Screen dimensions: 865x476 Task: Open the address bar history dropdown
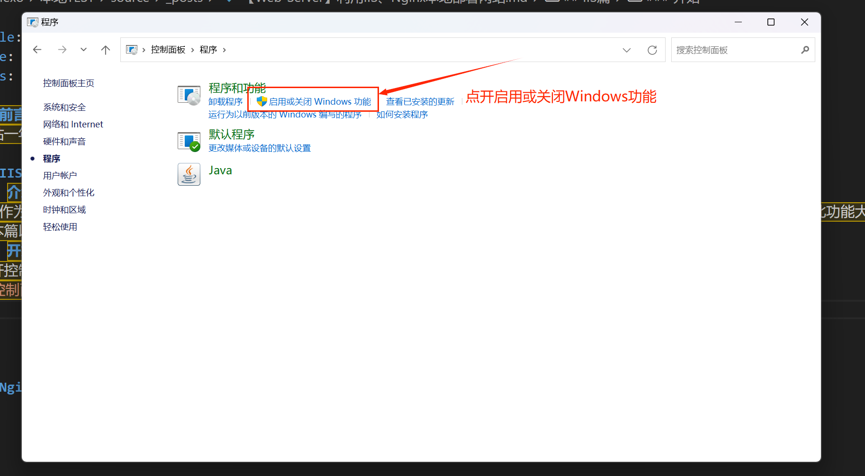(627, 50)
